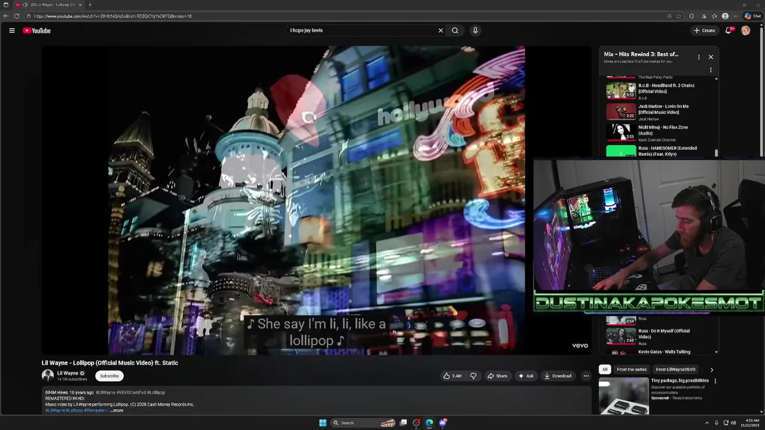Open more actions ellipsis under video
Image resolution: width=765 pixels, height=430 pixels.
(586, 376)
